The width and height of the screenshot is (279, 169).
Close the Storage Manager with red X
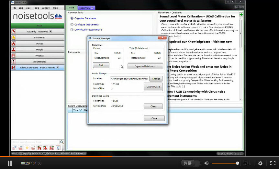coord(162,38)
